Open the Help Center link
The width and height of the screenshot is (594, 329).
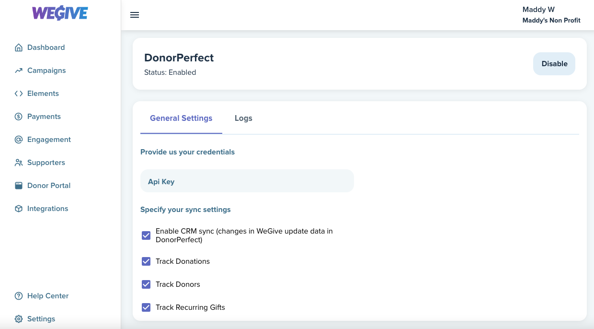tap(48, 296)
